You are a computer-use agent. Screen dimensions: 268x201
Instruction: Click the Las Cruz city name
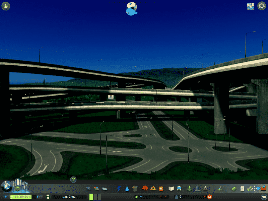[69, 197]
